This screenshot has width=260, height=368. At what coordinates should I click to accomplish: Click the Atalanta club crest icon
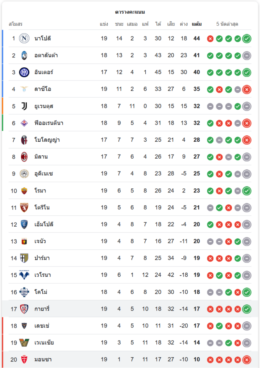(x=24, y=55)
